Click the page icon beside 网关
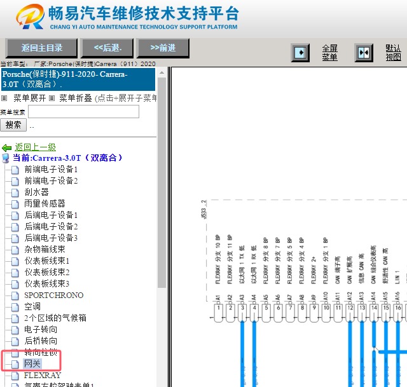 click(15, 364)
